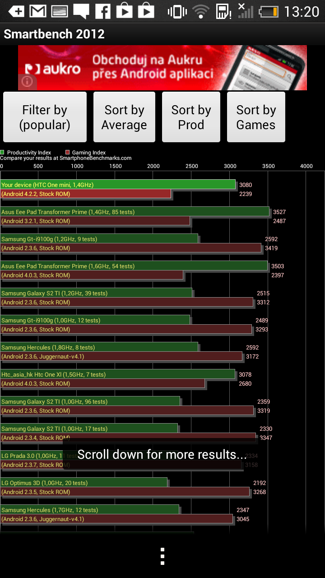Image resolution: width=325 pixels, height=578 pixels.
Task: Tap the Wi-Fi status icon
Action: point(201,11)
